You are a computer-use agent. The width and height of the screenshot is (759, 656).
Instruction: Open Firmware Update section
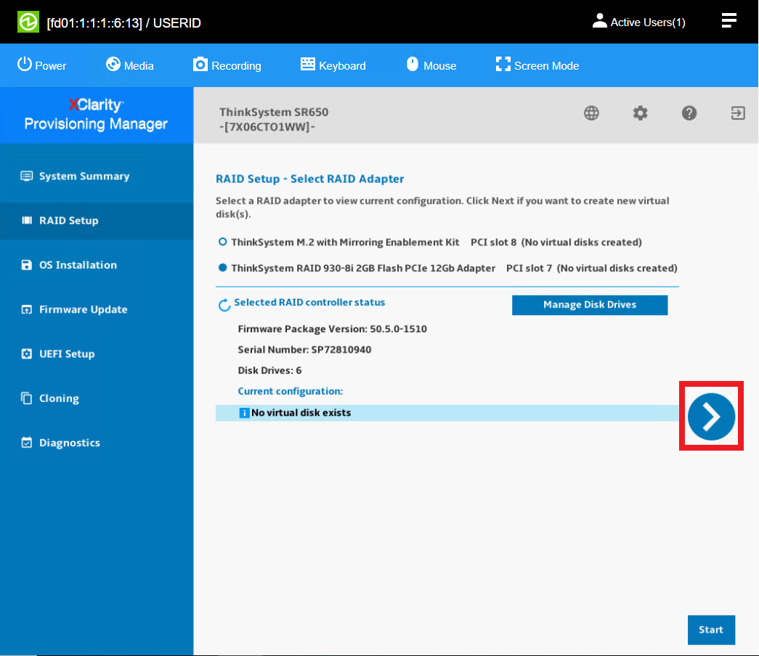(x=83, y=309)
